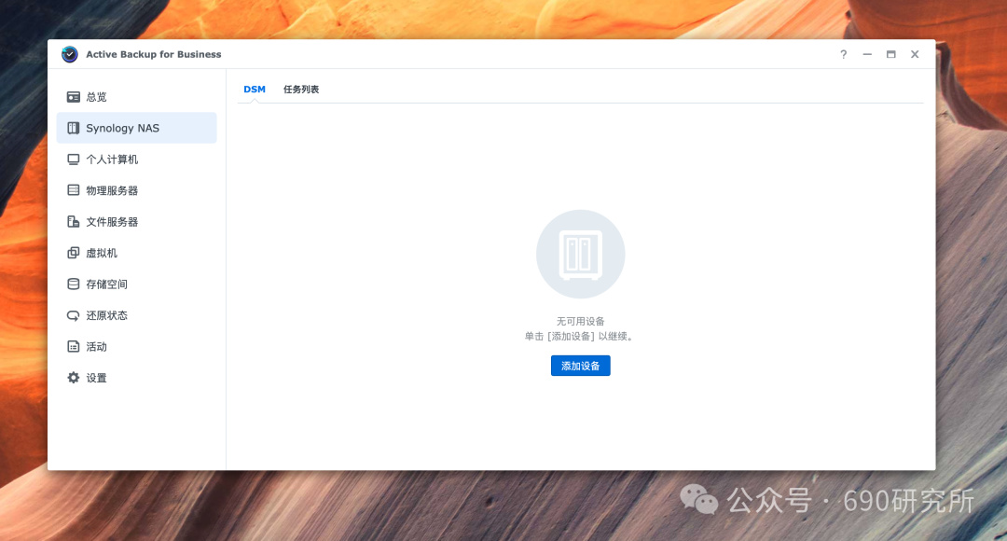Open the 存储空间 storage icon
This screenshot has width=1007, height=541.
click(x=74, y=284)
